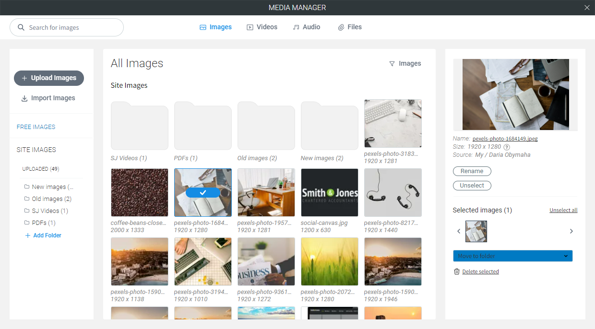Click the Search for images field
Screen dimensions: 595x329
67,27
